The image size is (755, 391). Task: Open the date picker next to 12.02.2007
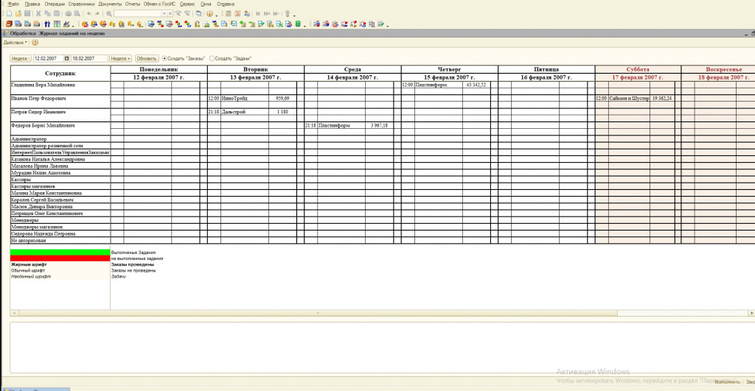point(66,58)
